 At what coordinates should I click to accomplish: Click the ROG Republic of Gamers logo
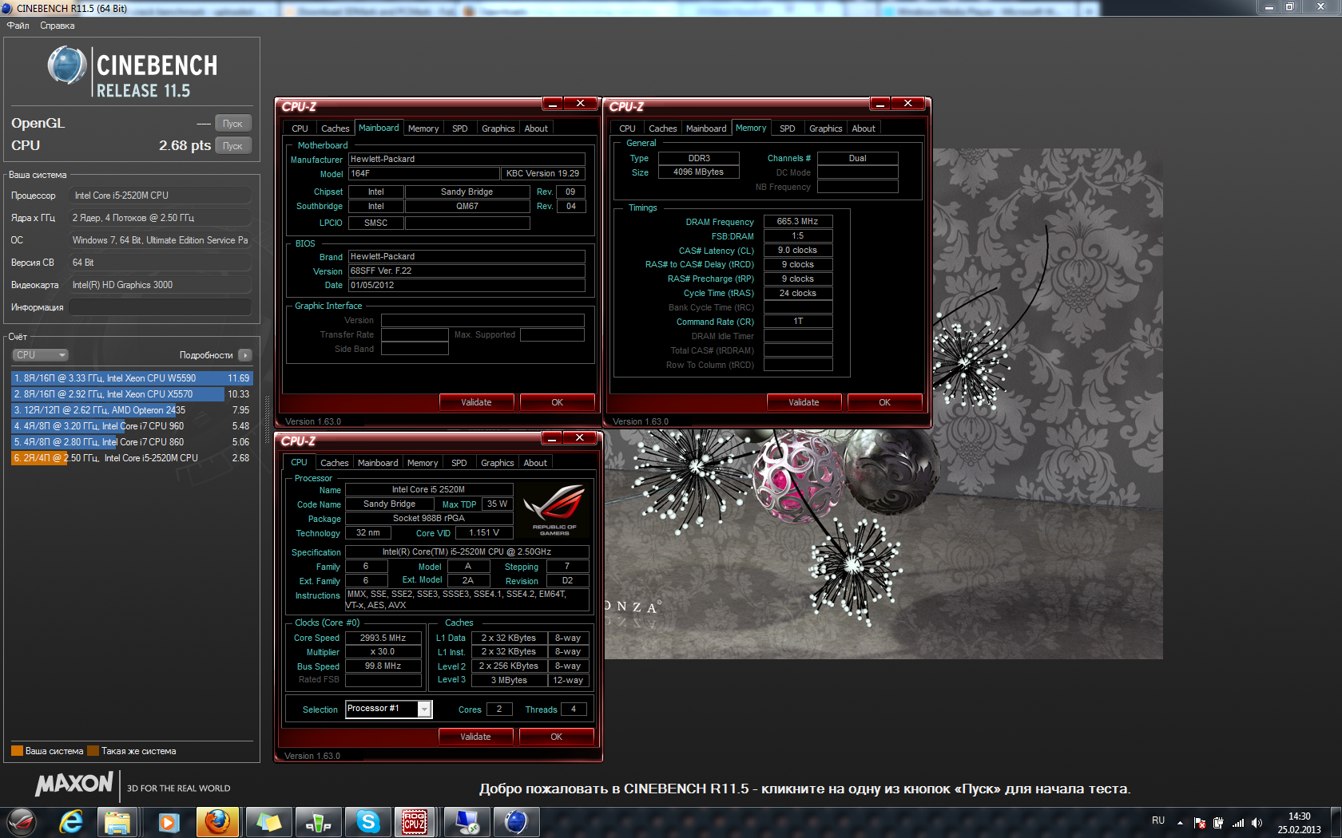tap(554, 508)
